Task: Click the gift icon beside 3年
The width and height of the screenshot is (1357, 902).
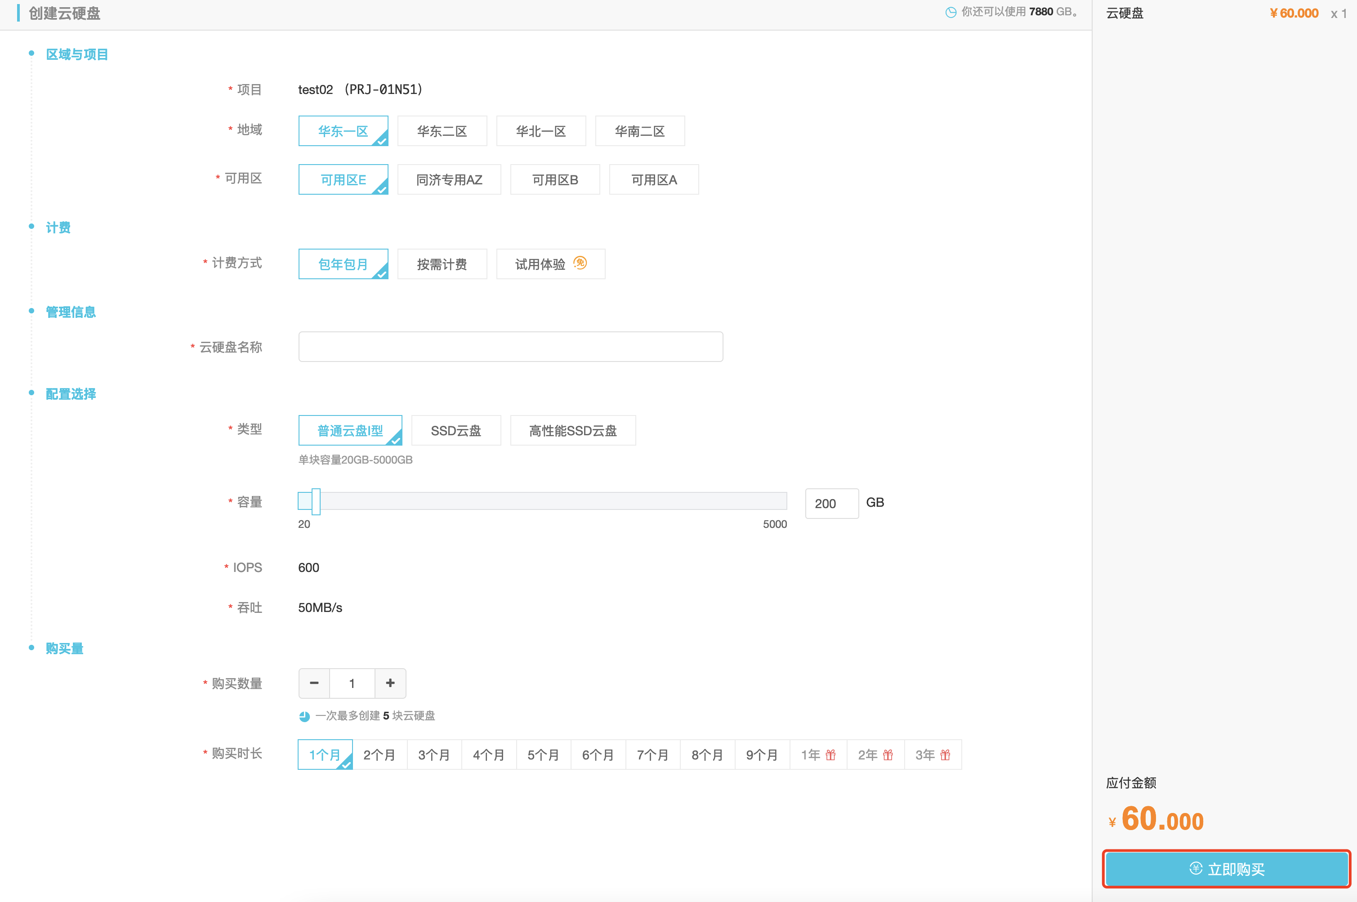Action: (x=945, y=755)
